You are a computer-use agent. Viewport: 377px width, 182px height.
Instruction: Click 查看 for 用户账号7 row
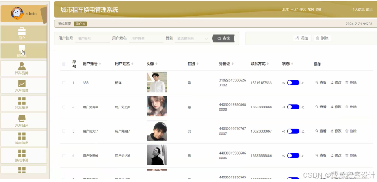pyautogui.click(x=321, y=131)
